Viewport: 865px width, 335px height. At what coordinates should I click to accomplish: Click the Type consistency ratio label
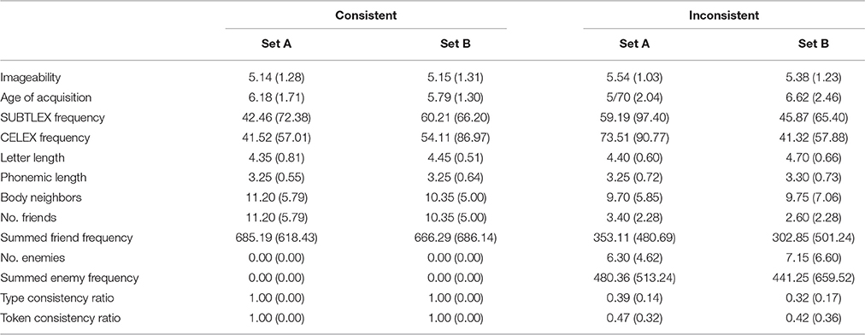[x=56, y=298]
